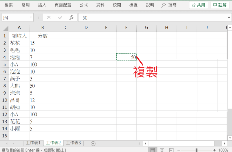Click vertical scrollbar up arrow
The width and height of the screenshot is (232, 152).
click(x=230, y=28)
